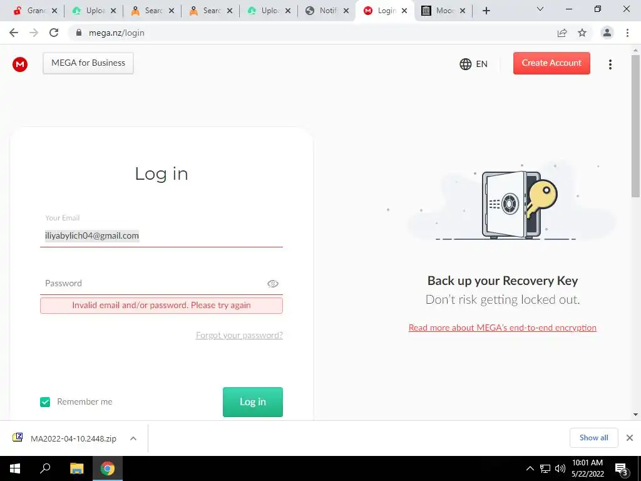Screen dimensions: 641x481
Task: Open the EN language selector
Action: click(x=473, y=65)
